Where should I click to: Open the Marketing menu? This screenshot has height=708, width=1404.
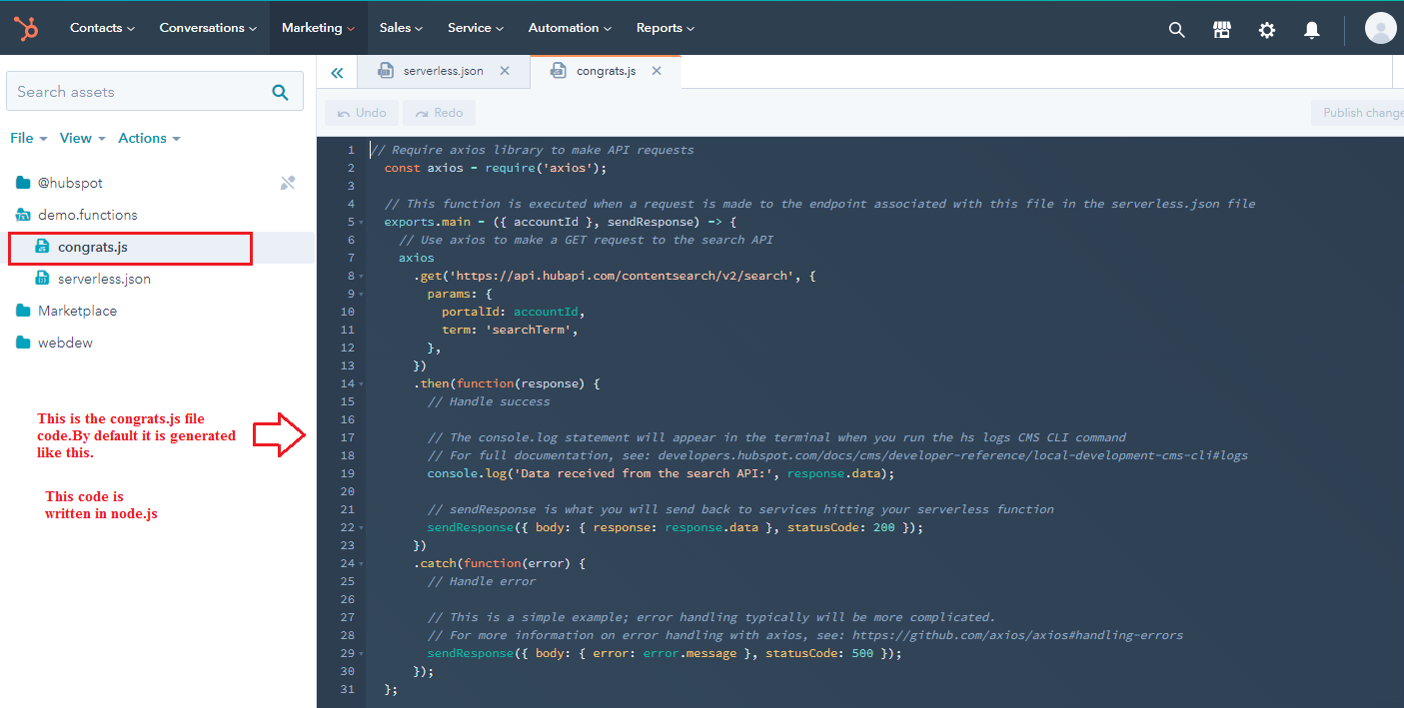313,28
